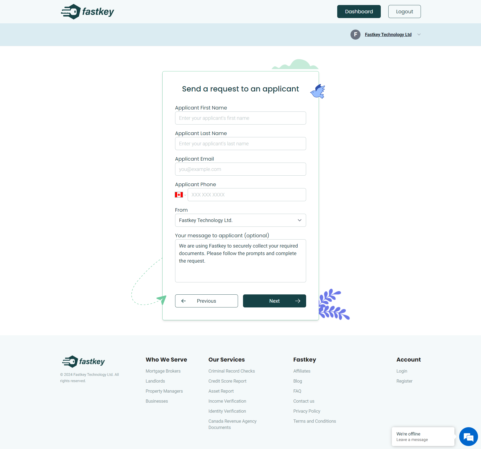481x449 pixels.
Task: Click the Register link under Account
Action: (404, 381)
